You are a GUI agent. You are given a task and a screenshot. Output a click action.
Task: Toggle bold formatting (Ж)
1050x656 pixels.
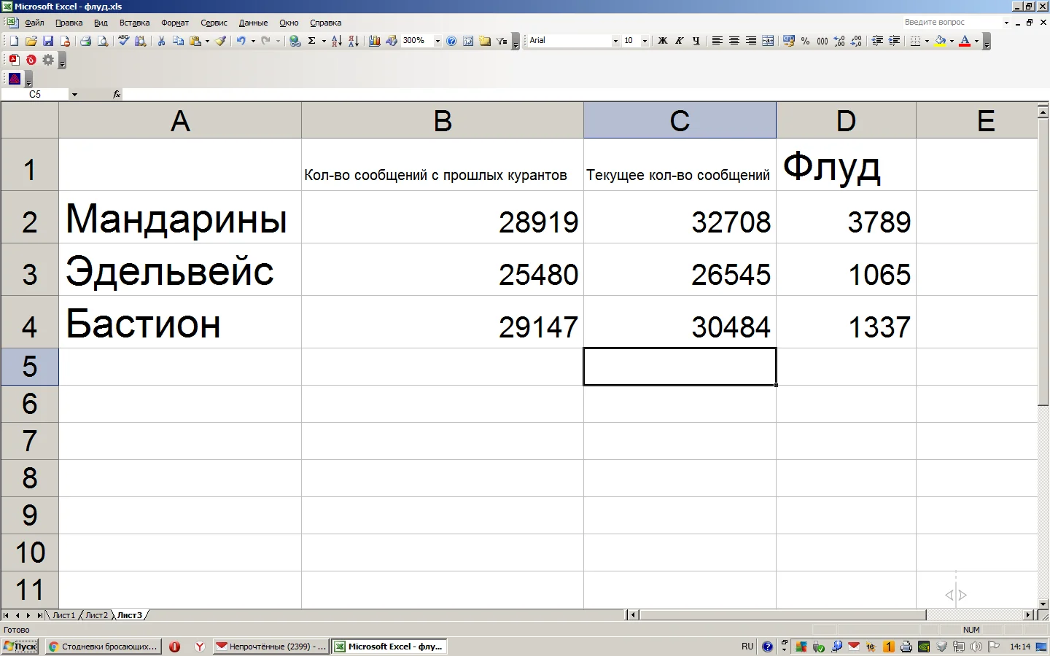(x=662, y=41)
